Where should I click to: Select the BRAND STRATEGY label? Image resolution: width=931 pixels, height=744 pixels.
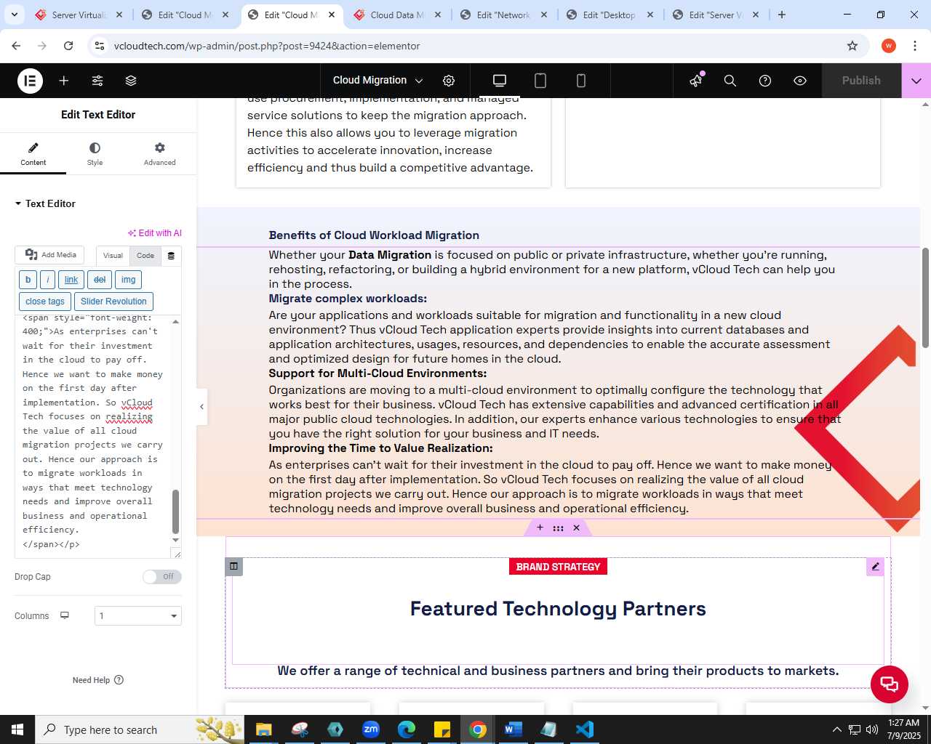point(558,567)
